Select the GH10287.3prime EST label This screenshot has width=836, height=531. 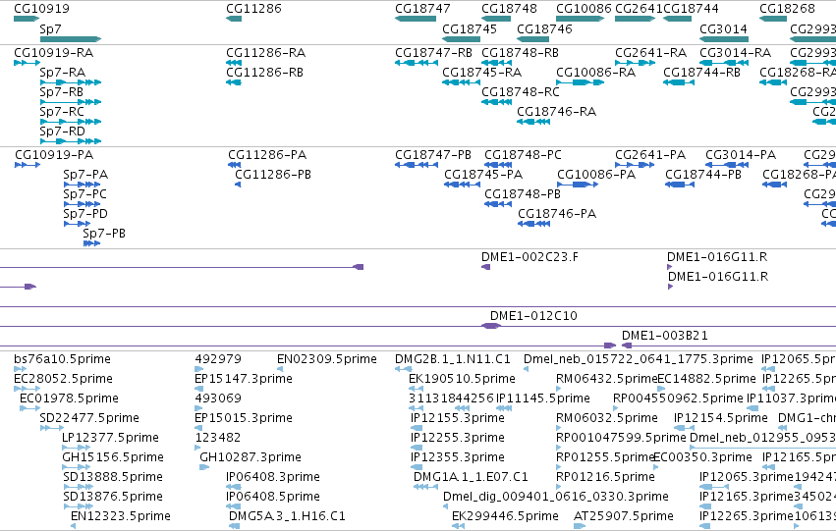coord(251,457)
